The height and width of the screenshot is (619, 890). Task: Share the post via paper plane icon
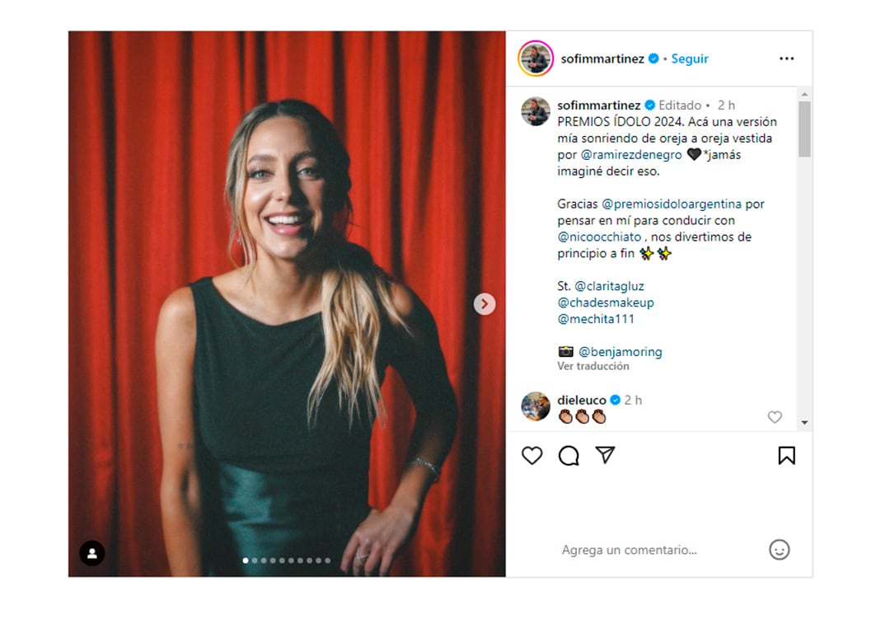606,456
